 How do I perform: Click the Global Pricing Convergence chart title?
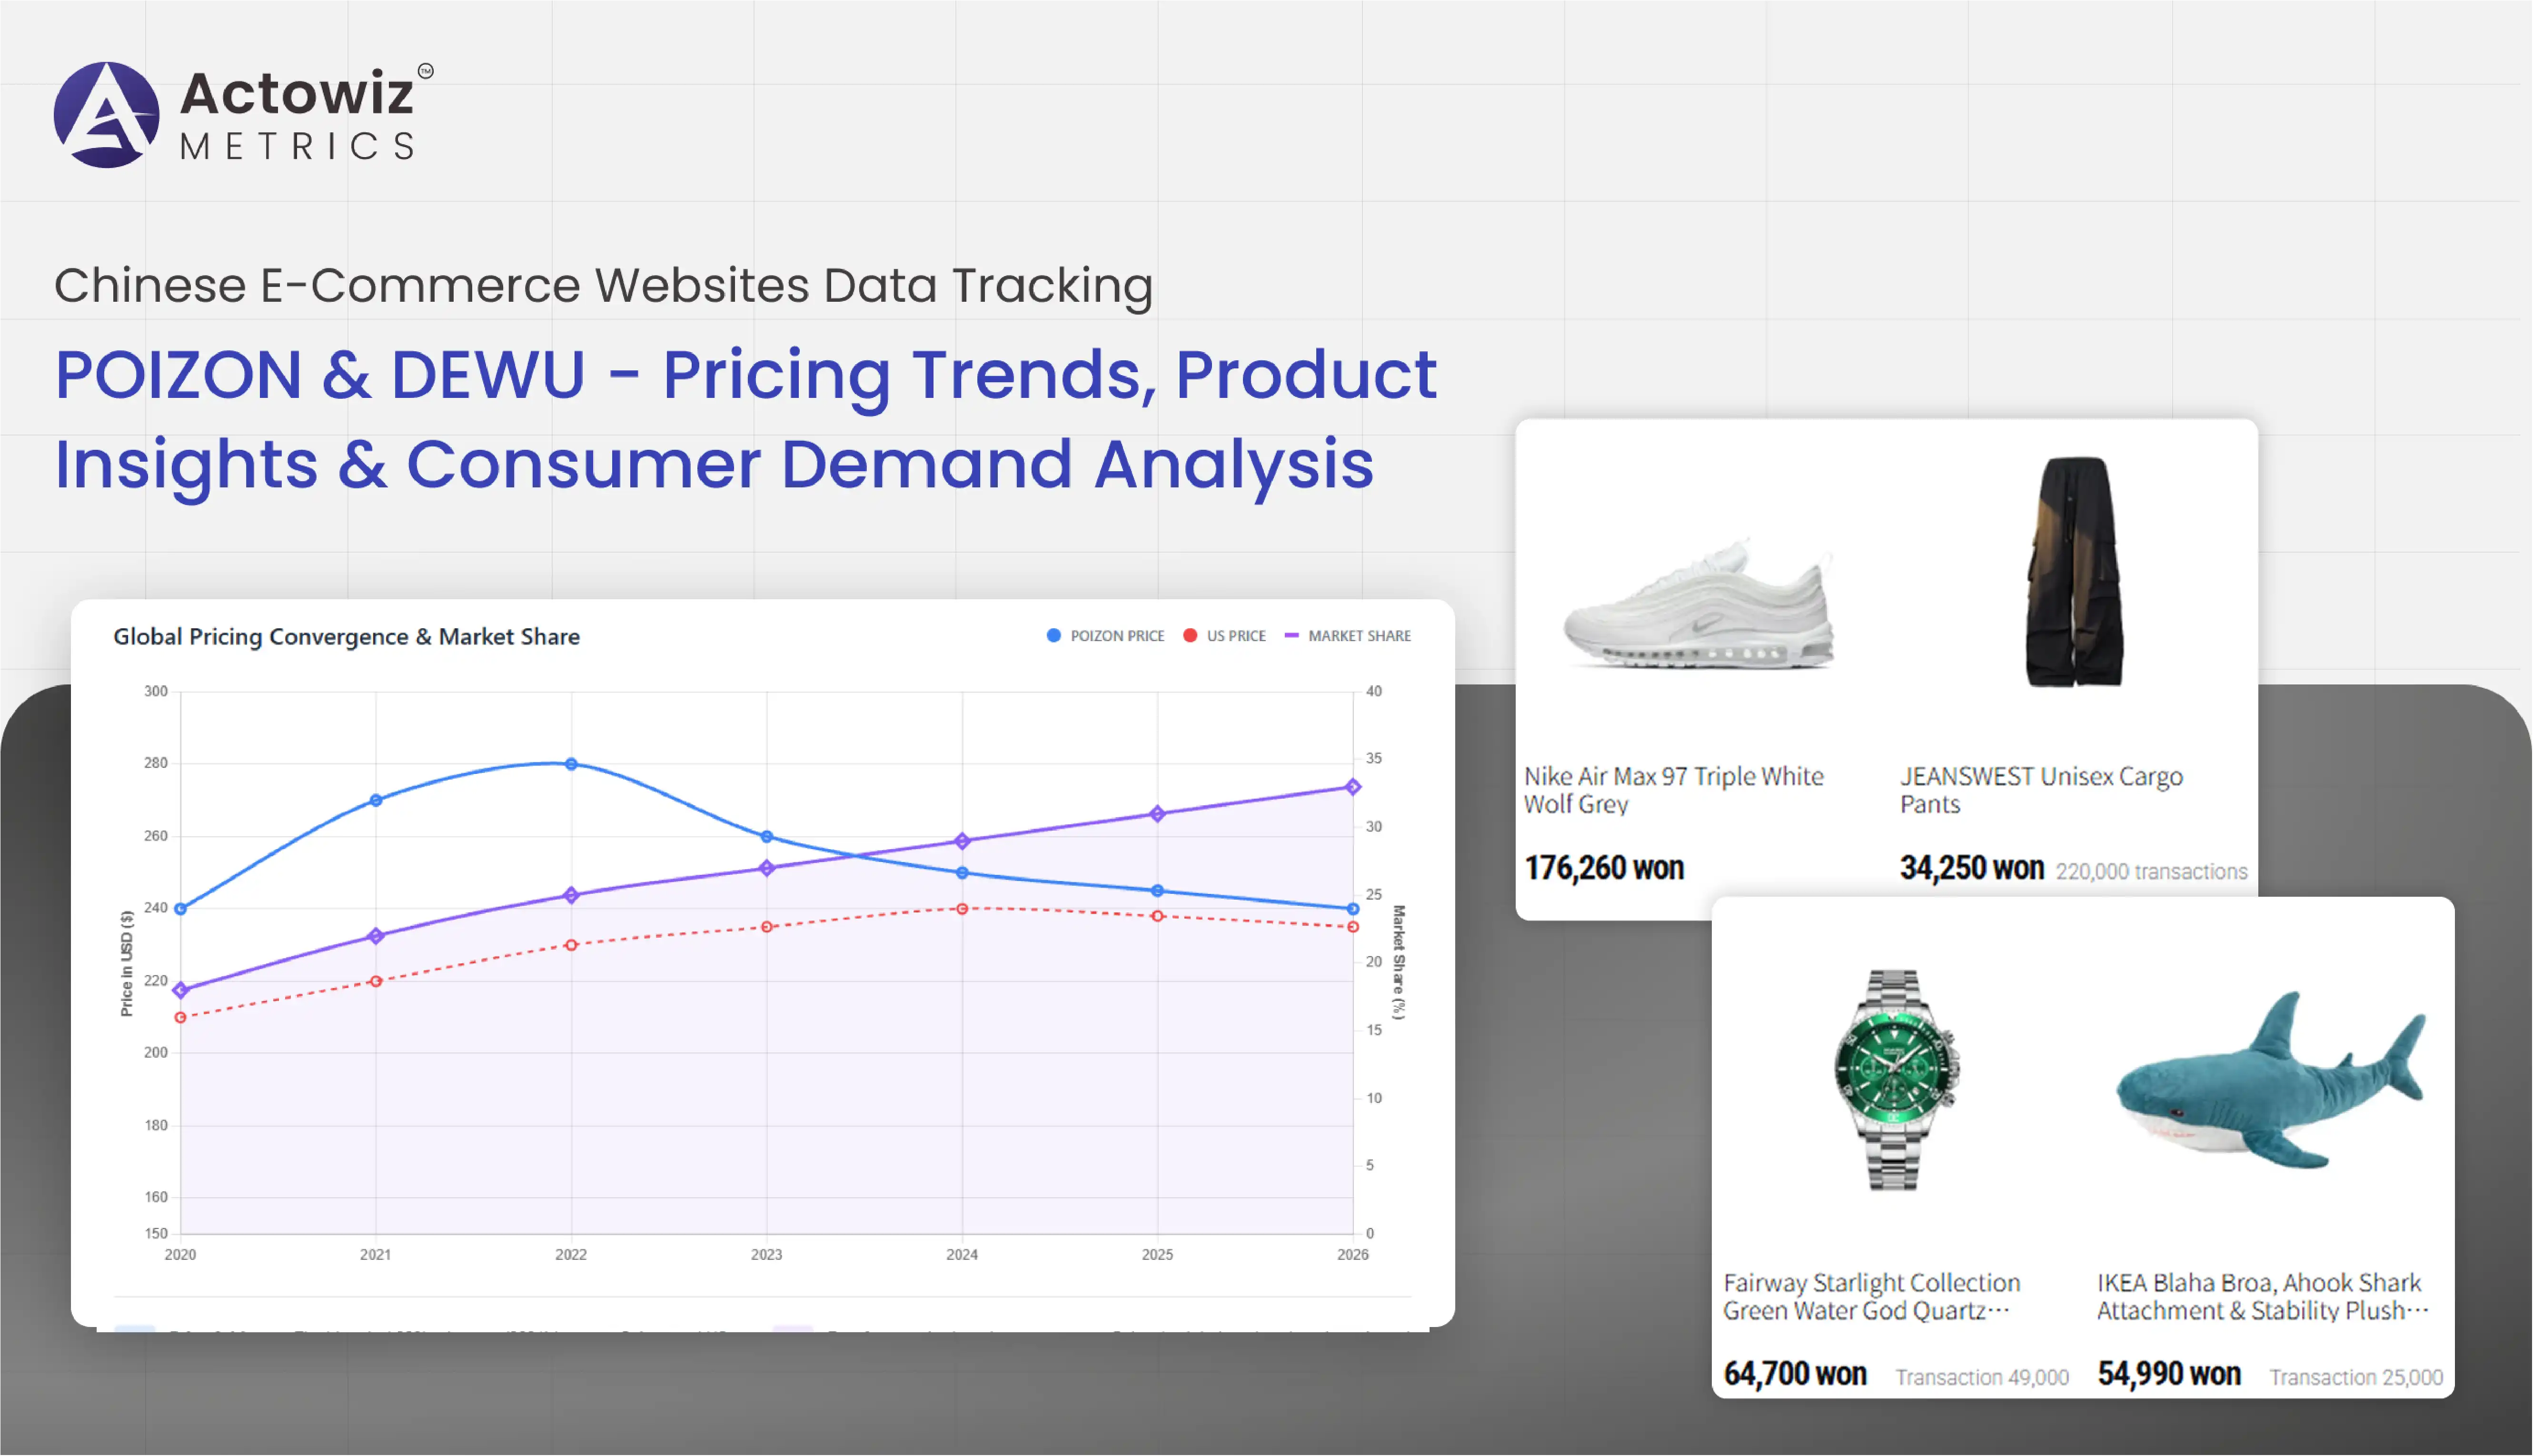[346, 637]
